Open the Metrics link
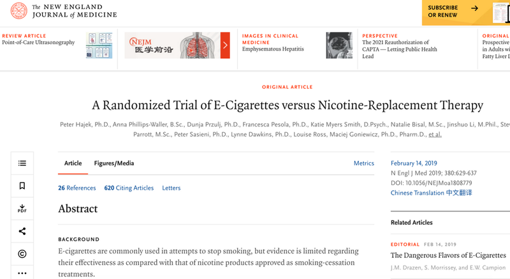The height and width of the screenshot is (279, 510). (x=363, y=163)
